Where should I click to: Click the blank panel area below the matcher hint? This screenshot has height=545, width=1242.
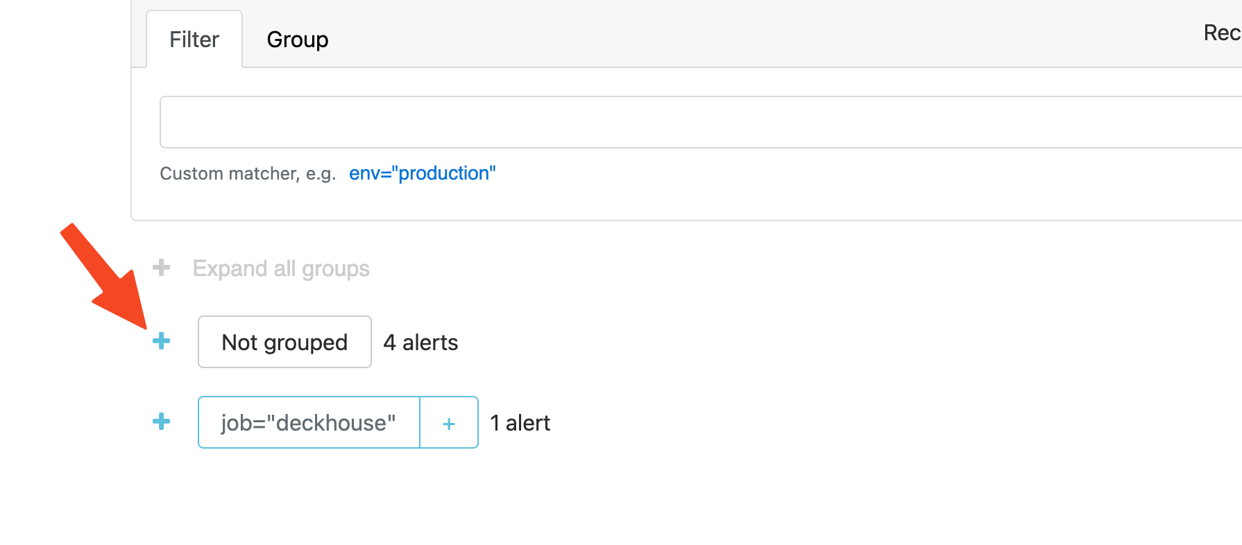(694, 202)
